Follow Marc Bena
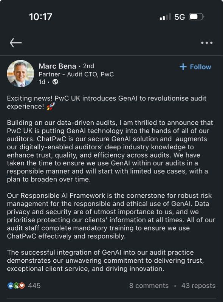Viewport: 223px width, 302px height. pos(195,67)
